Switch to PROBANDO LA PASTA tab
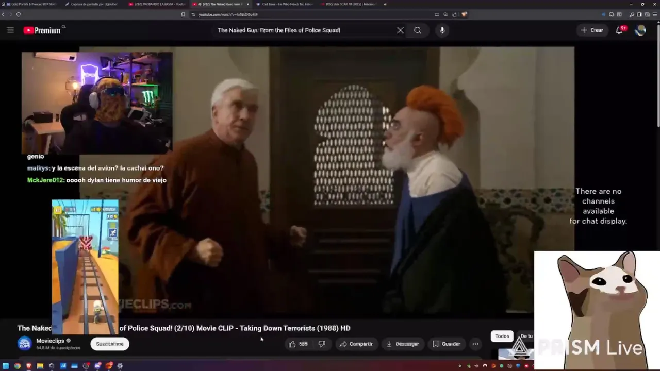Viewport: 660px width, 371px height. coord(157,4)
